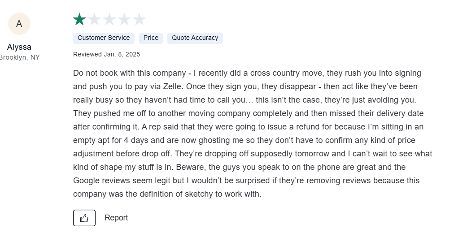The image size is (454, 237).
Task: Click the filled green first star
Action: tap(79, 19)
